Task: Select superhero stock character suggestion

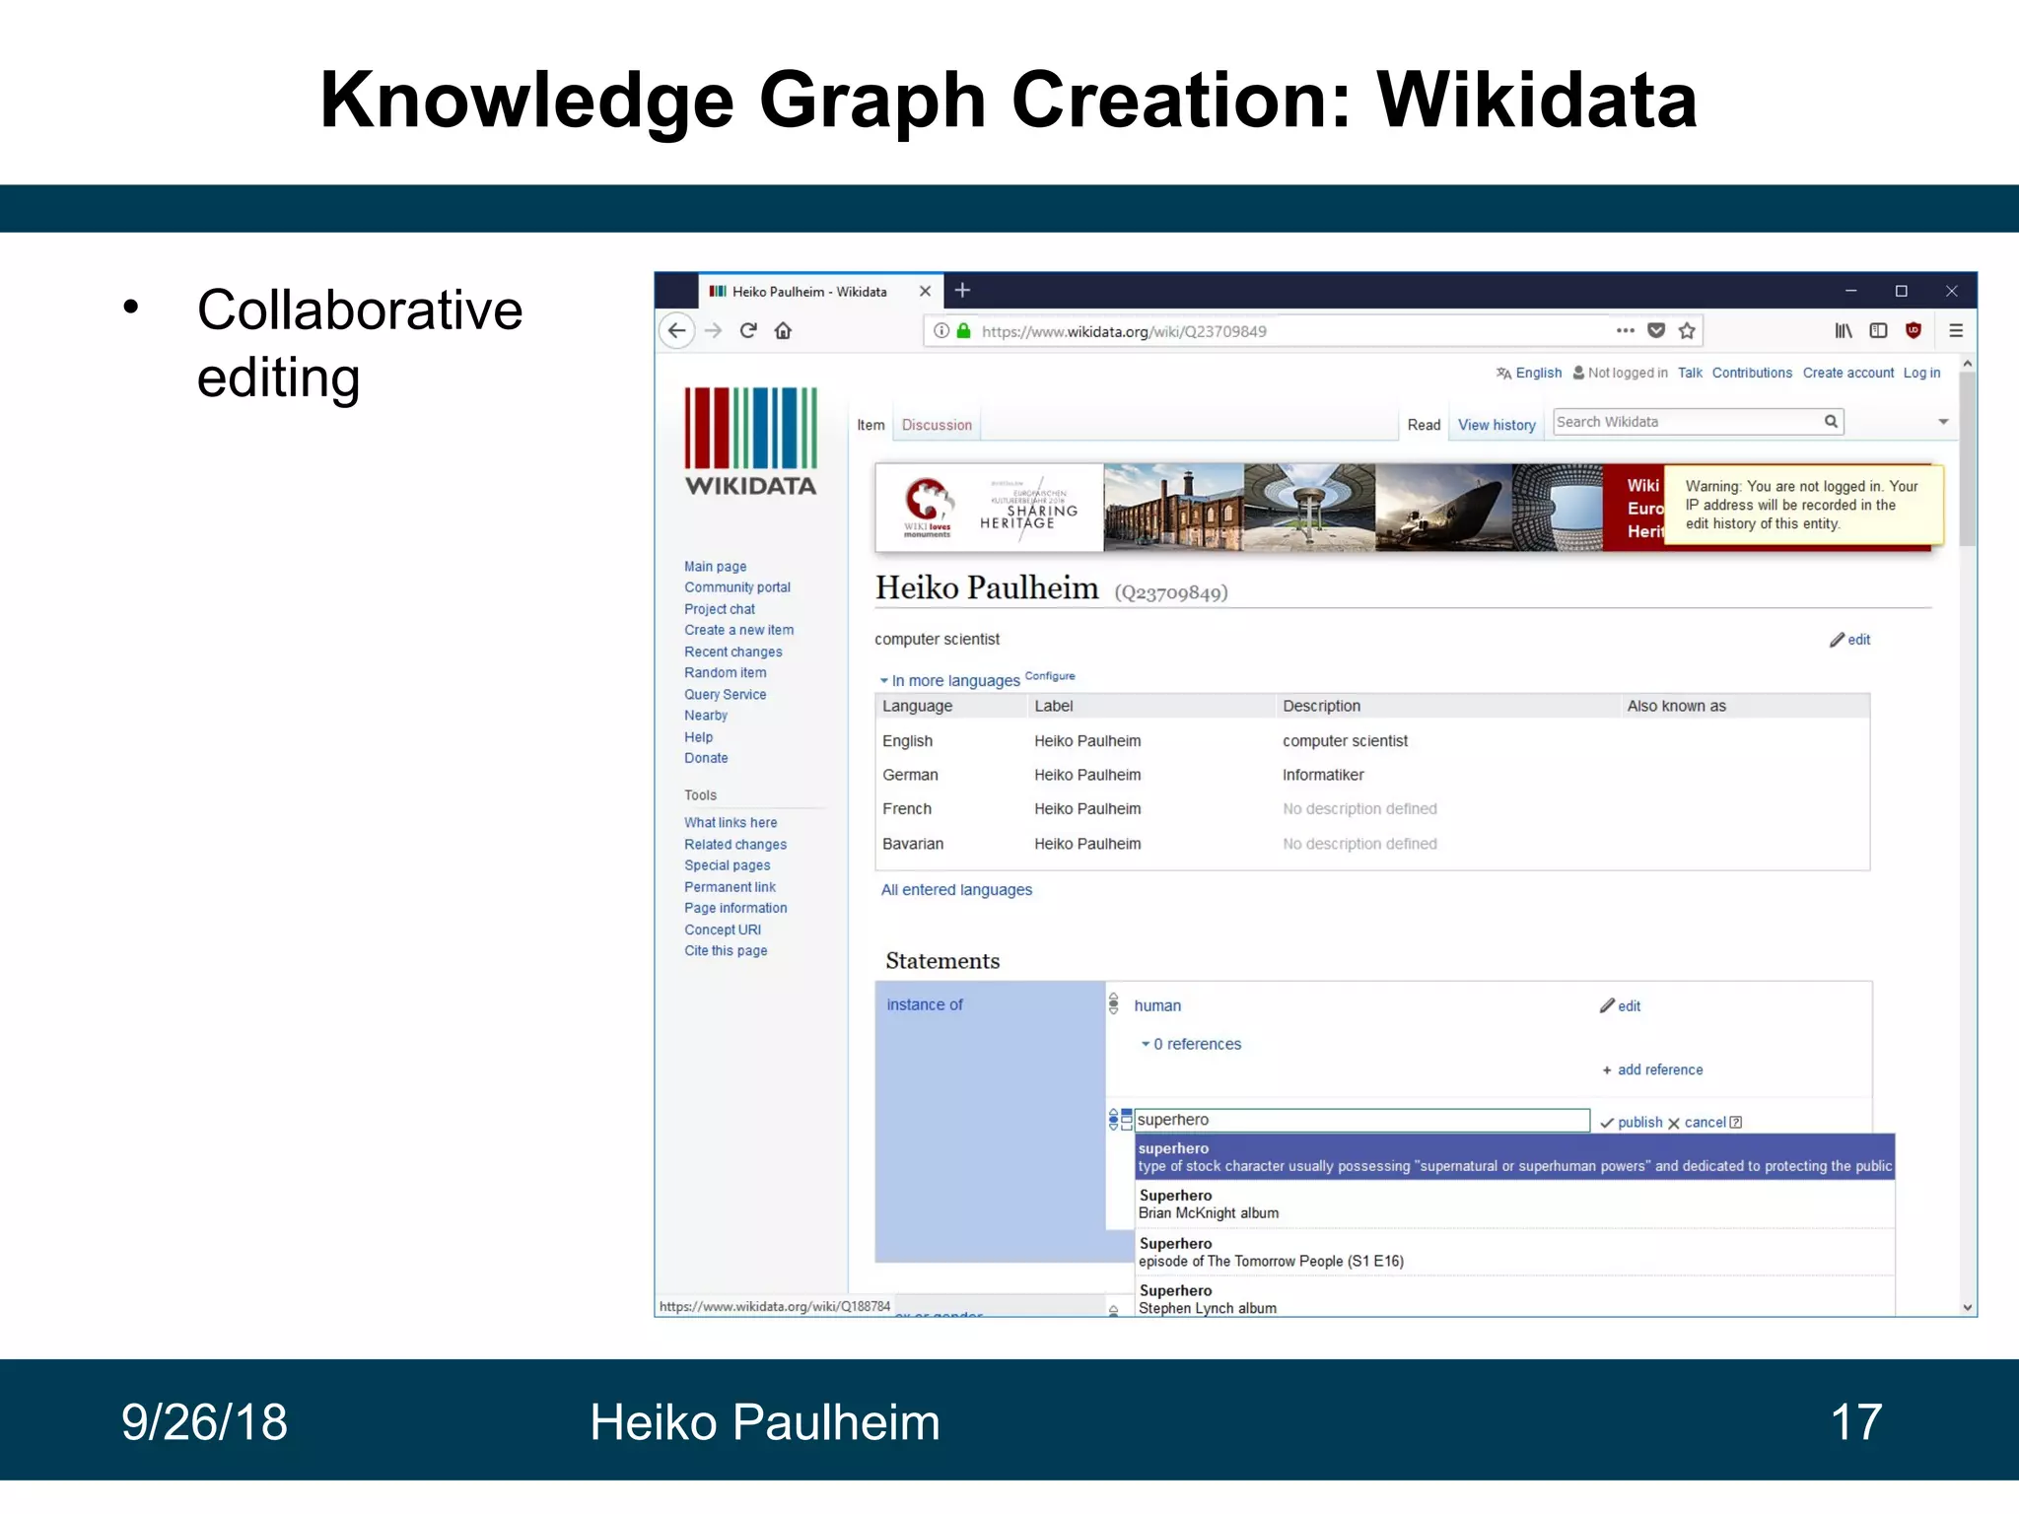Action: (x=1514, y=1157)
